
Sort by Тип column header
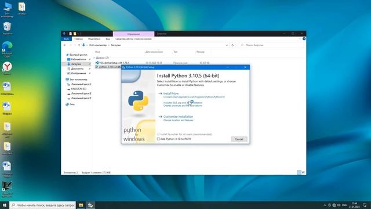click(x=175, y=52)
